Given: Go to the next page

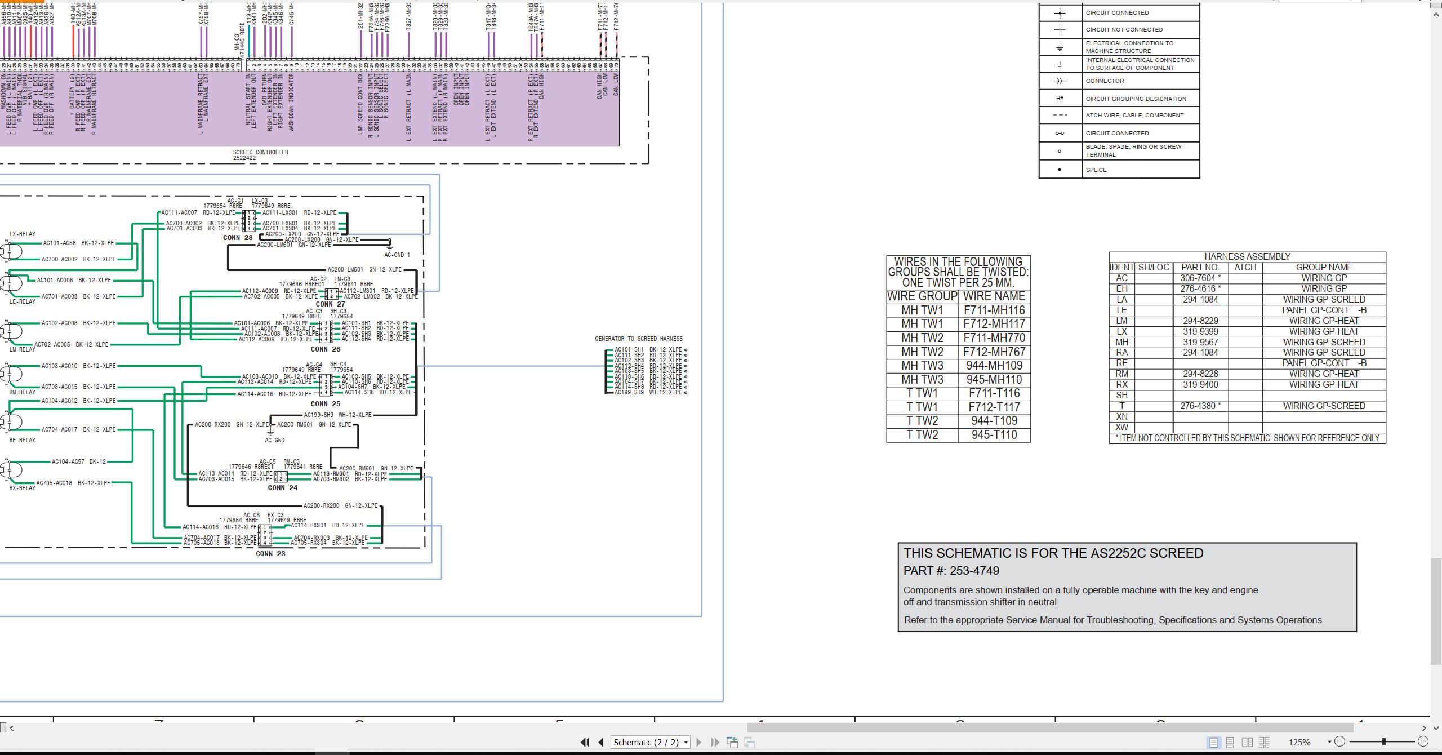Looking at the screenshot, I should [x=699, y=742].
